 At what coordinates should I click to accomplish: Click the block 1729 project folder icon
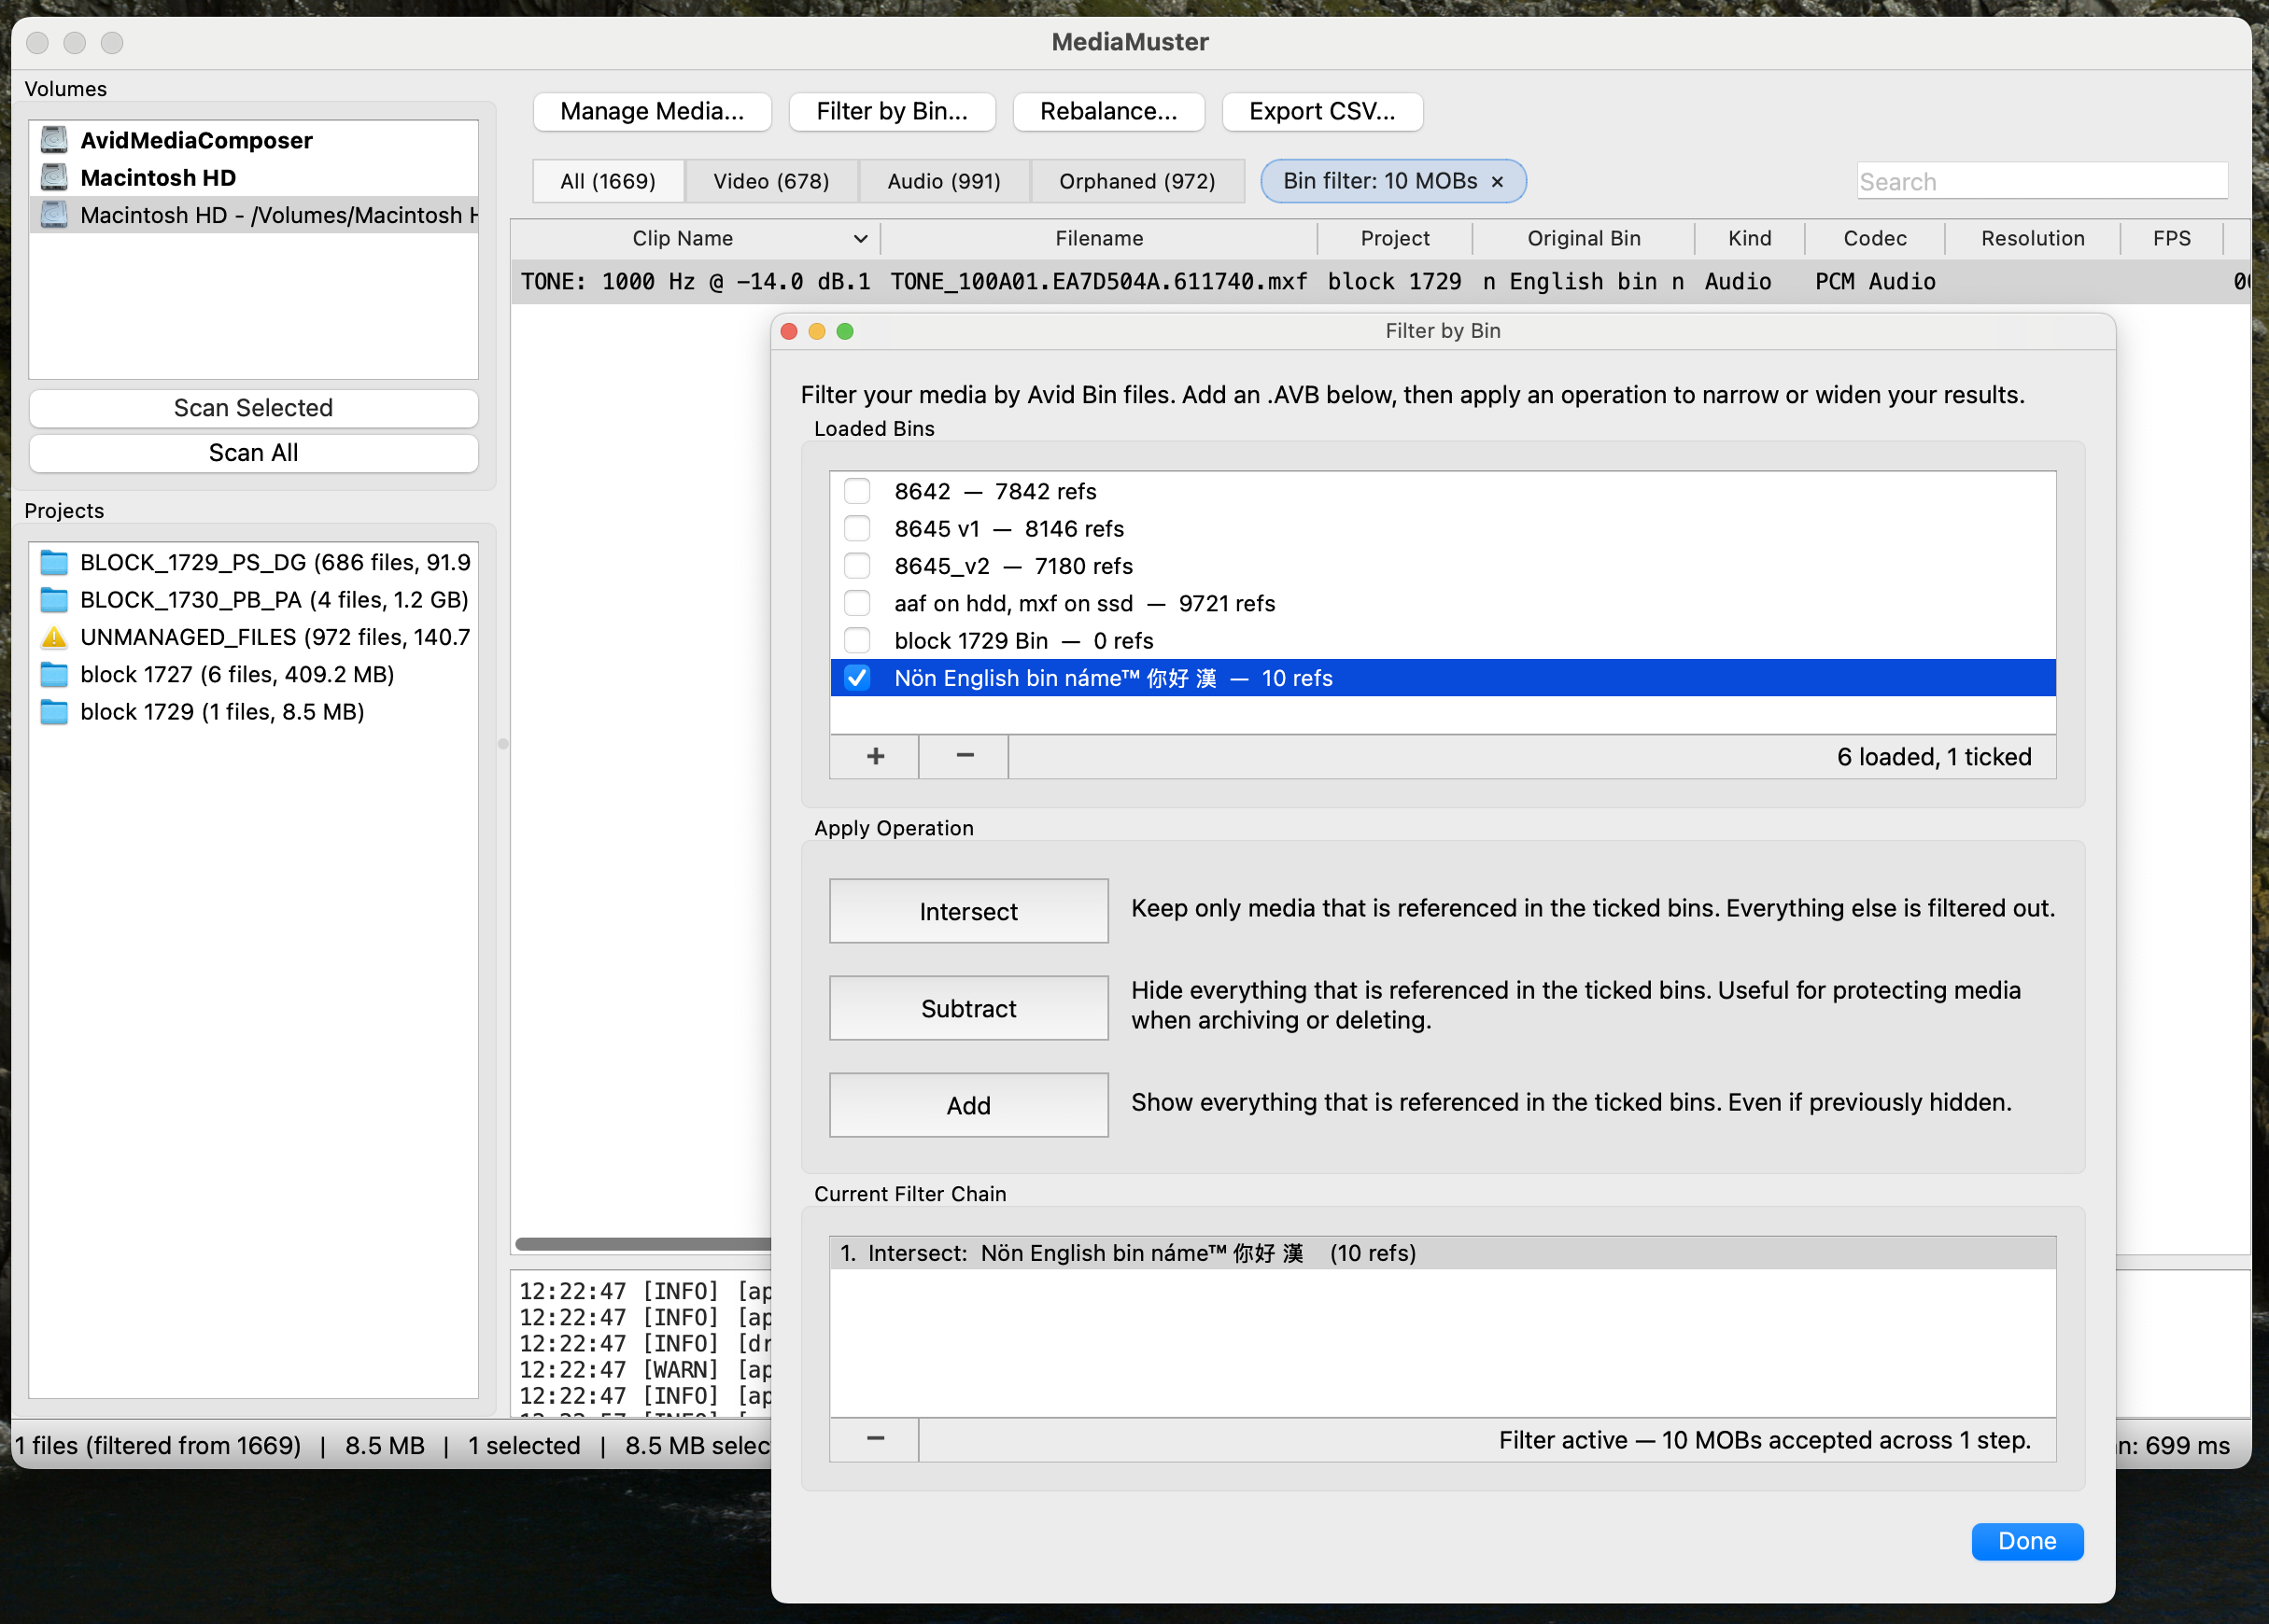pos(54,711)
